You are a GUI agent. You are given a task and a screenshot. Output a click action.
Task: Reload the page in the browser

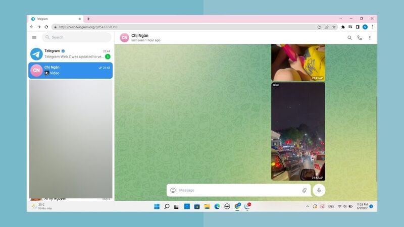pos(46,27)
